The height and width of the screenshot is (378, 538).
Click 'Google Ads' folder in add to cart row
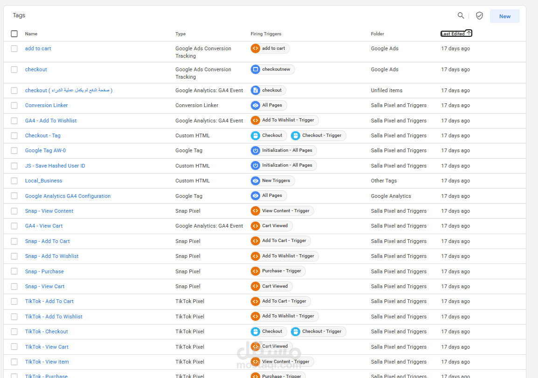[385, 49]
